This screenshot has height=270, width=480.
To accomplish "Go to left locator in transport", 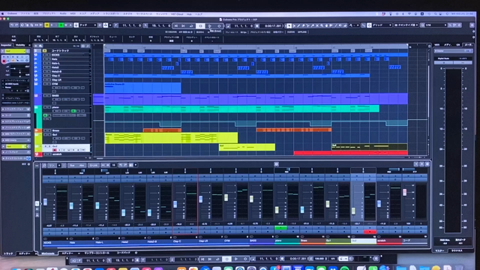I will 176,26.
